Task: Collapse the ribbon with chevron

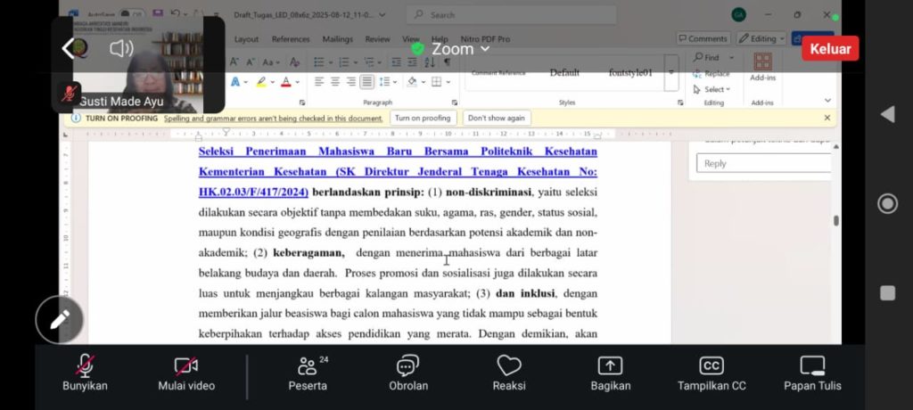Action: [828, 101]
